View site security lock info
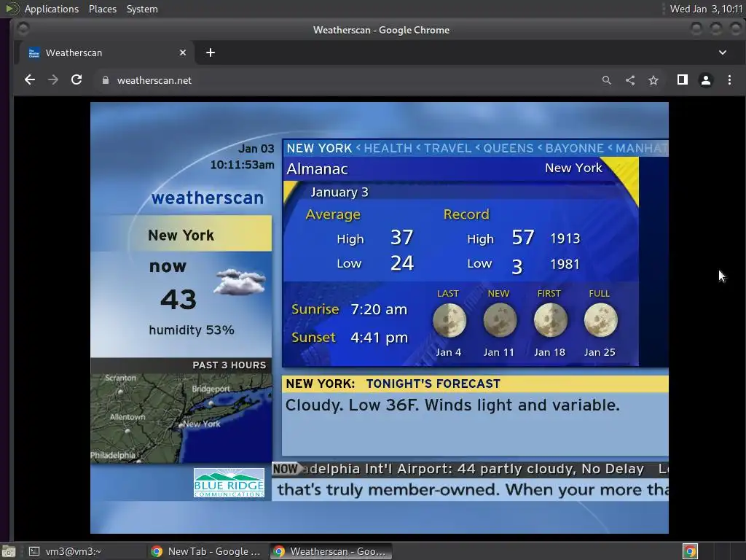Image resolution: width=746 pixels, height=560 pixels. [105, 80]
